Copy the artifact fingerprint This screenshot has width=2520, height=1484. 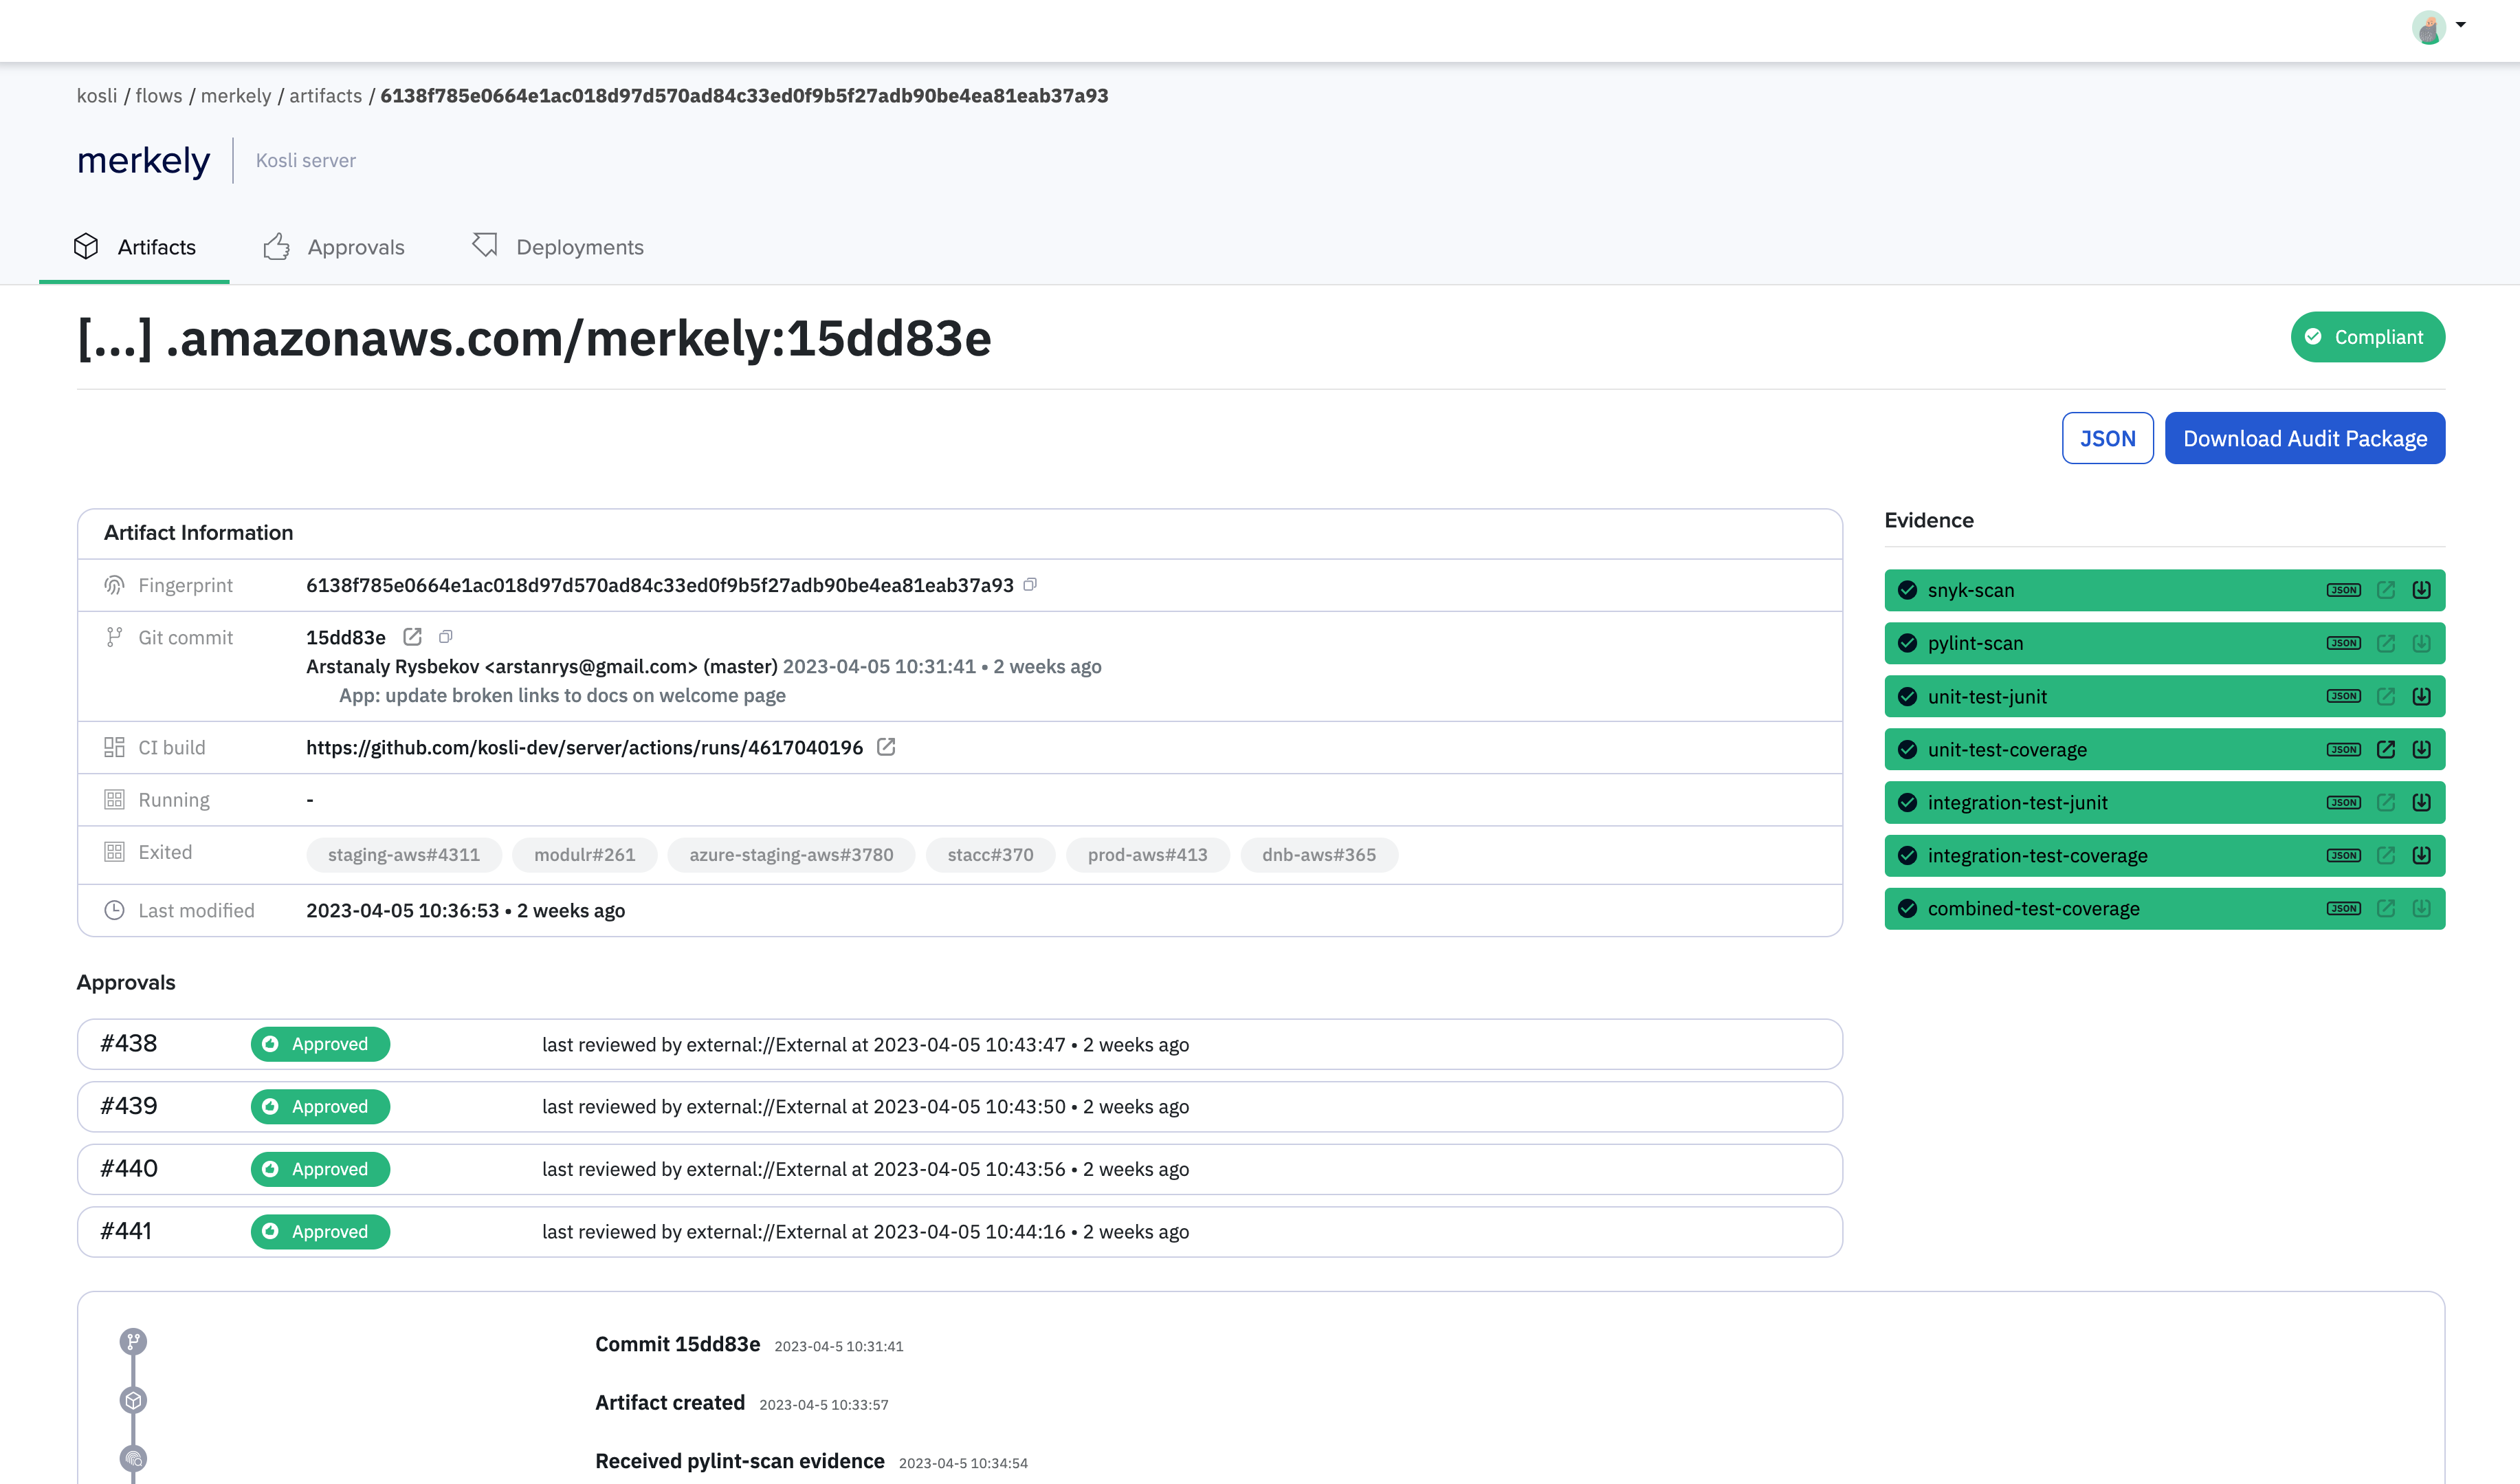click(1030, 585)
